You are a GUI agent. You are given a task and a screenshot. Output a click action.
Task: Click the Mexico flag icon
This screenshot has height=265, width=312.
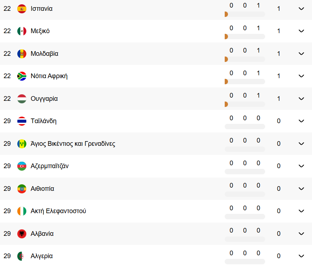[22, 31]
